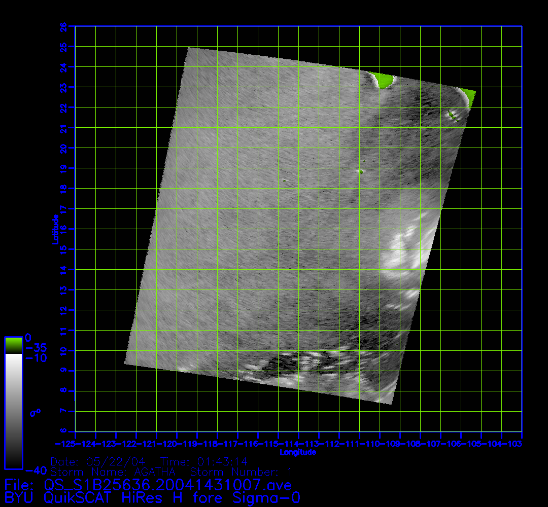The width and height of the screenshot is (548, 507).
Task: Click the sigma-0 symbol beside the color bar
Action: 35,413
